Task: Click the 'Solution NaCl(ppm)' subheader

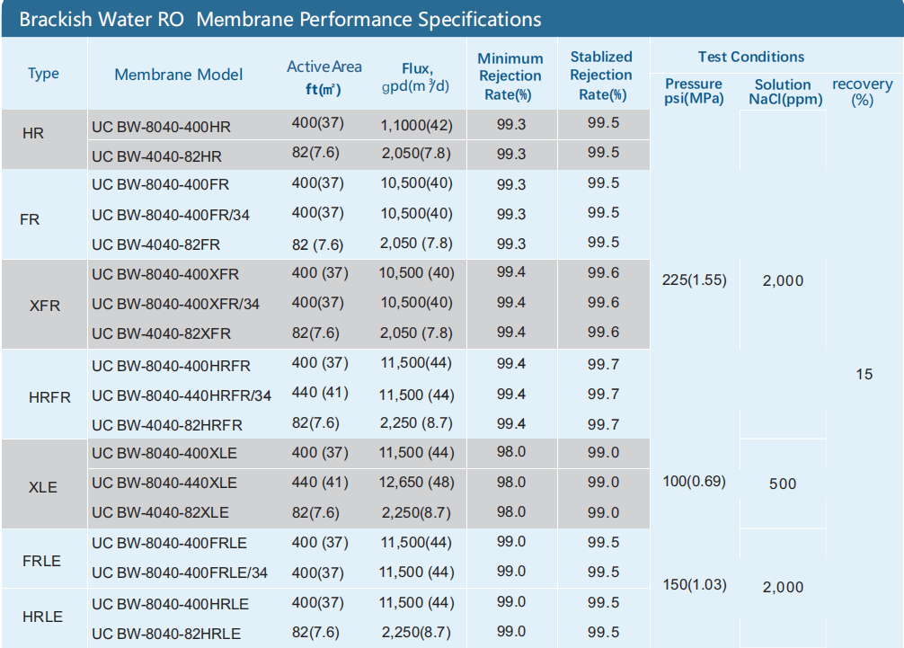Action: click(785, 93)
